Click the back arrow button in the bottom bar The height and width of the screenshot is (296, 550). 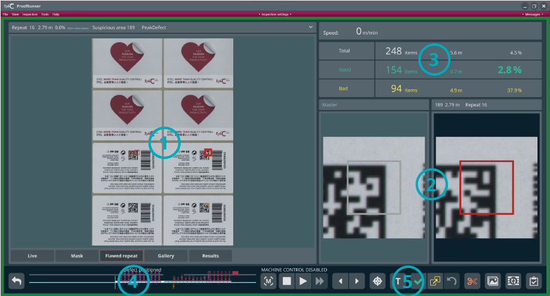[17, 281]
